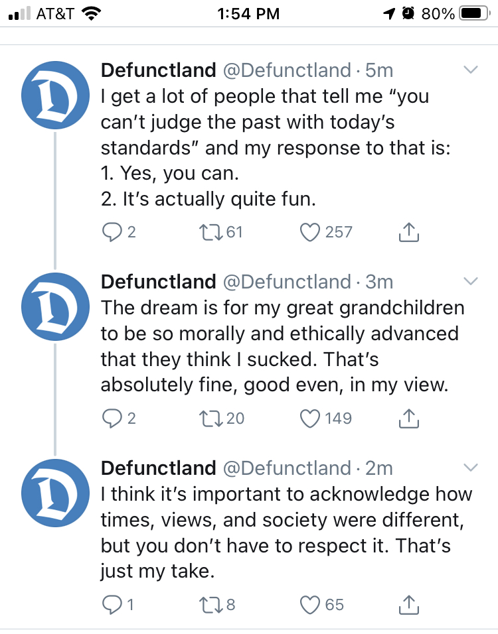This screenshot has width=498, height=634.
Task: Open options chevron on the 5m tweet
Action: click(x=471, y=70)
